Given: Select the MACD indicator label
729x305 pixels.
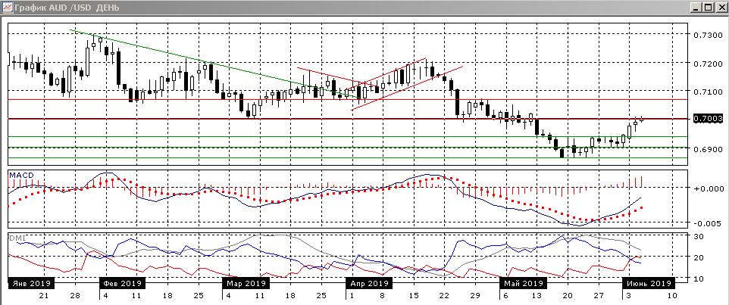Looking at the screenshot, I should [20, 175].
